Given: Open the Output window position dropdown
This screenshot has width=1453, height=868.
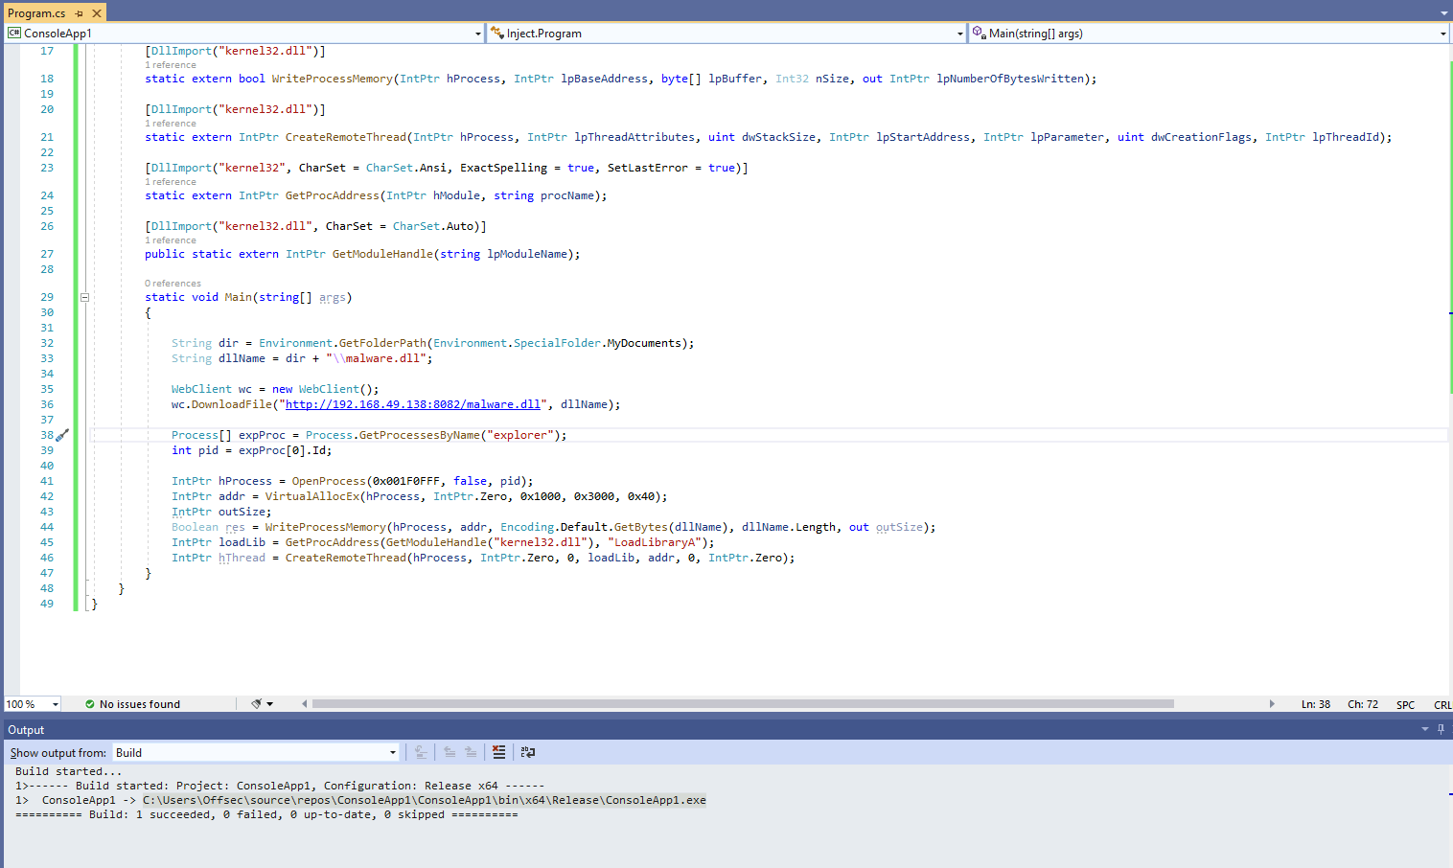Looking at the screenshot, I should point(1425,729).
